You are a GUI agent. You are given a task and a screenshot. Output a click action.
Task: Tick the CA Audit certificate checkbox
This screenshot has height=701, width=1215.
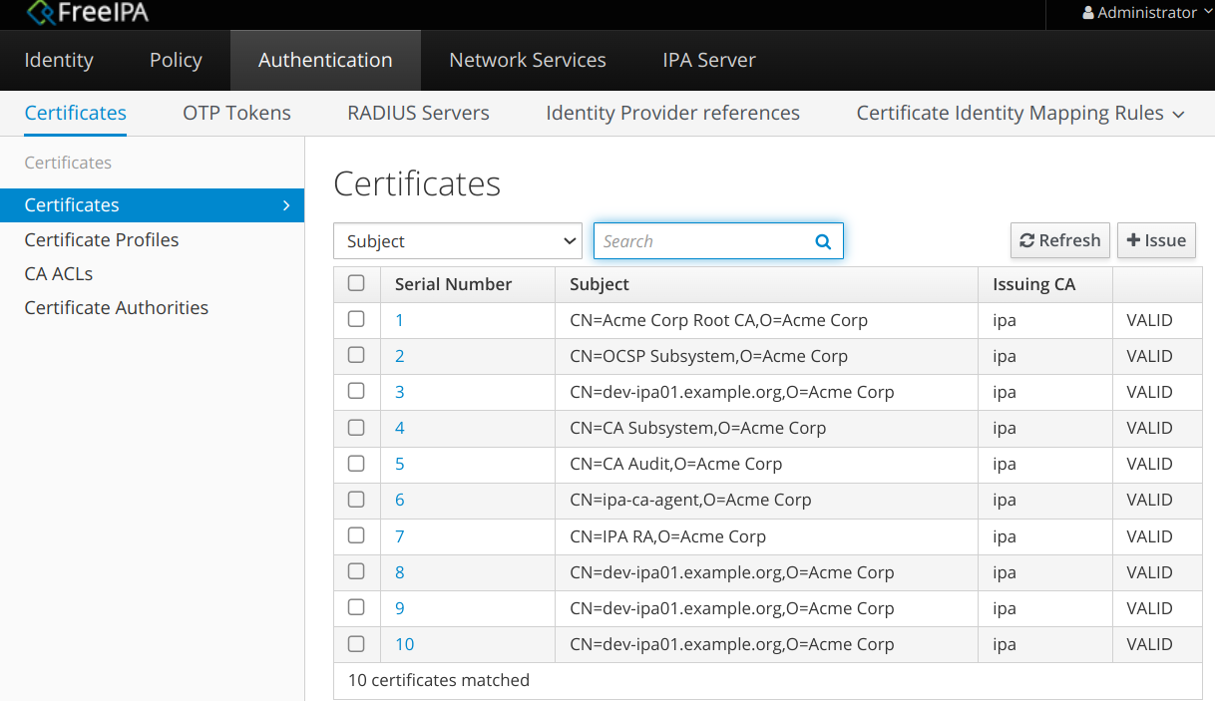tap(356, 463)
